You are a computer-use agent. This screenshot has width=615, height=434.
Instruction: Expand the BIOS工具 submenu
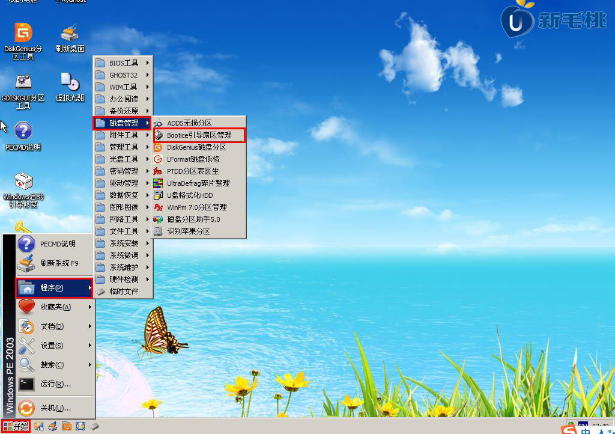pyautogui.click(x=123, y=63)
